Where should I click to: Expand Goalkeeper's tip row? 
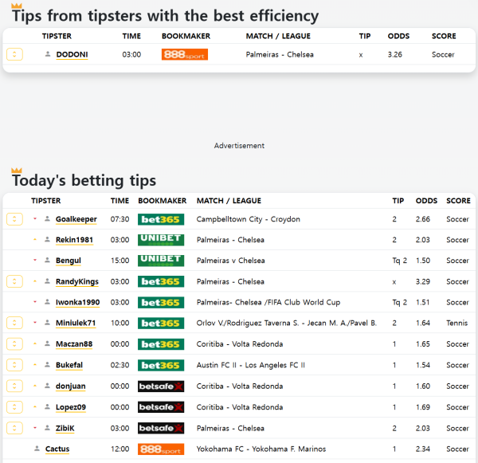(x=14, y=219)
